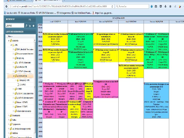Open Wednesday pink TD Intégration scolaire event
The image size is (184, 138).
[x=106, y=89]
